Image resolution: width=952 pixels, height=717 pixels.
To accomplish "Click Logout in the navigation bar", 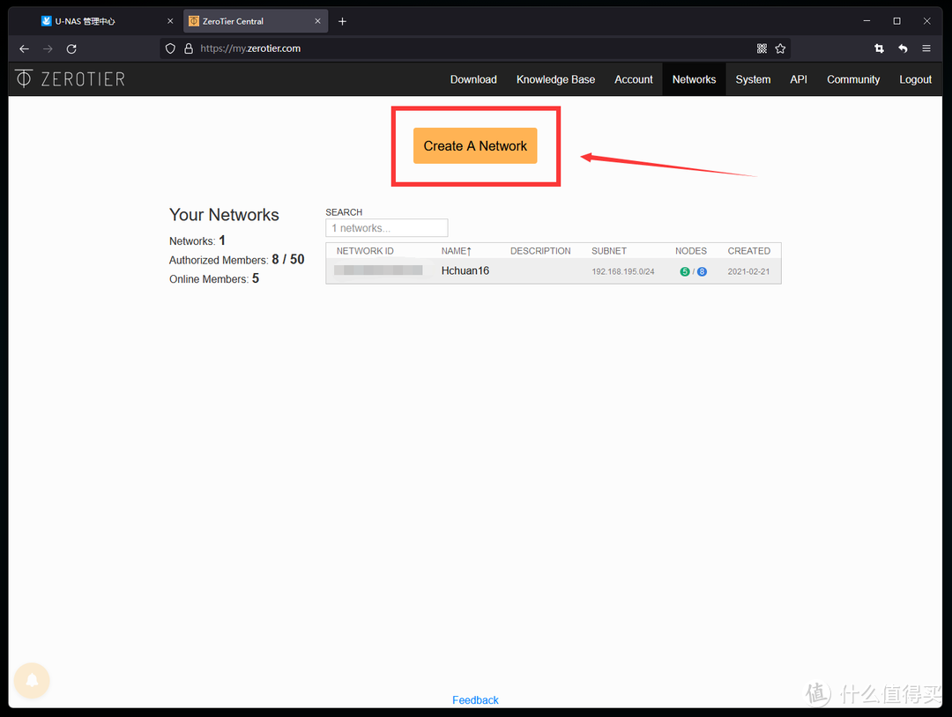I will tap(915, 79).
